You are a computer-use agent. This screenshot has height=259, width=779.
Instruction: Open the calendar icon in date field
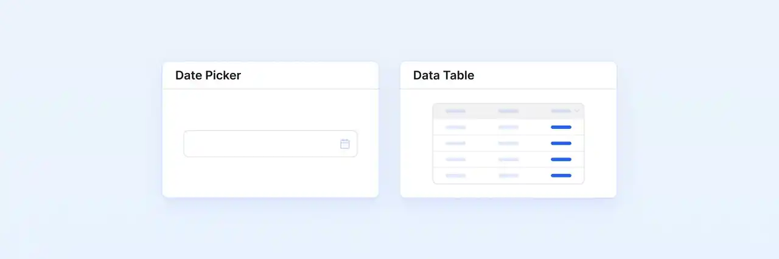(345, 144)
